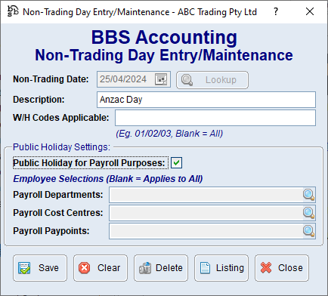The image size is (328, 296).
Task: Click inside the Payroll Cost Centres text box
Action: [206, 213]
